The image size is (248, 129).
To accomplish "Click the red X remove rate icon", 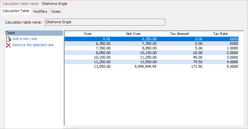I will [9, 45].
